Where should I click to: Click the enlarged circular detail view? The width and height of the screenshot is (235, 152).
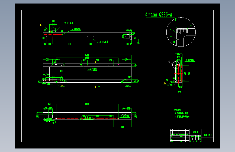[181, 32]
